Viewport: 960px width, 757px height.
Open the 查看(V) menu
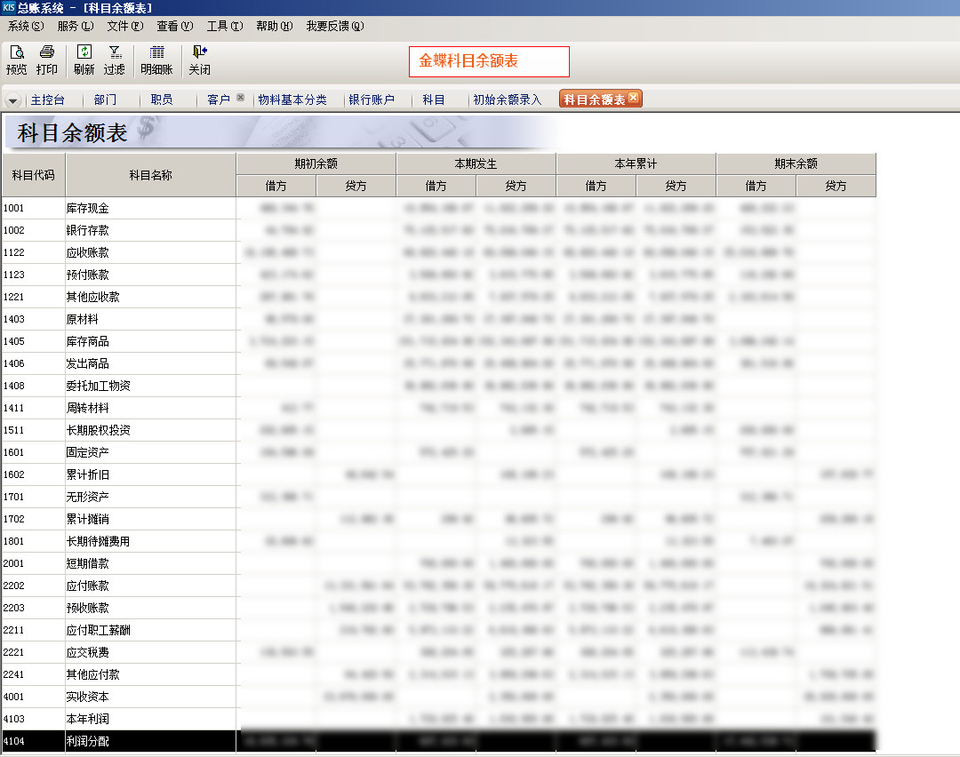174,27
